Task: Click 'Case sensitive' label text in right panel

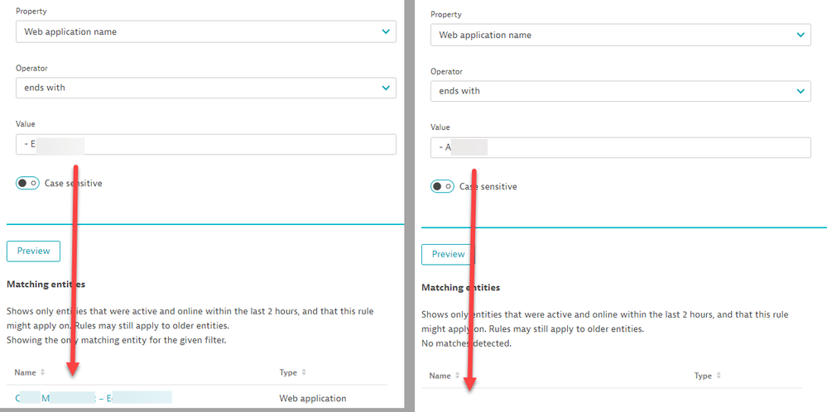Action: [x=488, y=186]
